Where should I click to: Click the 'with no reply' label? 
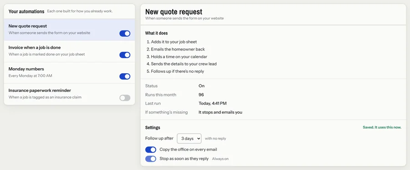[x=215, y=139]
